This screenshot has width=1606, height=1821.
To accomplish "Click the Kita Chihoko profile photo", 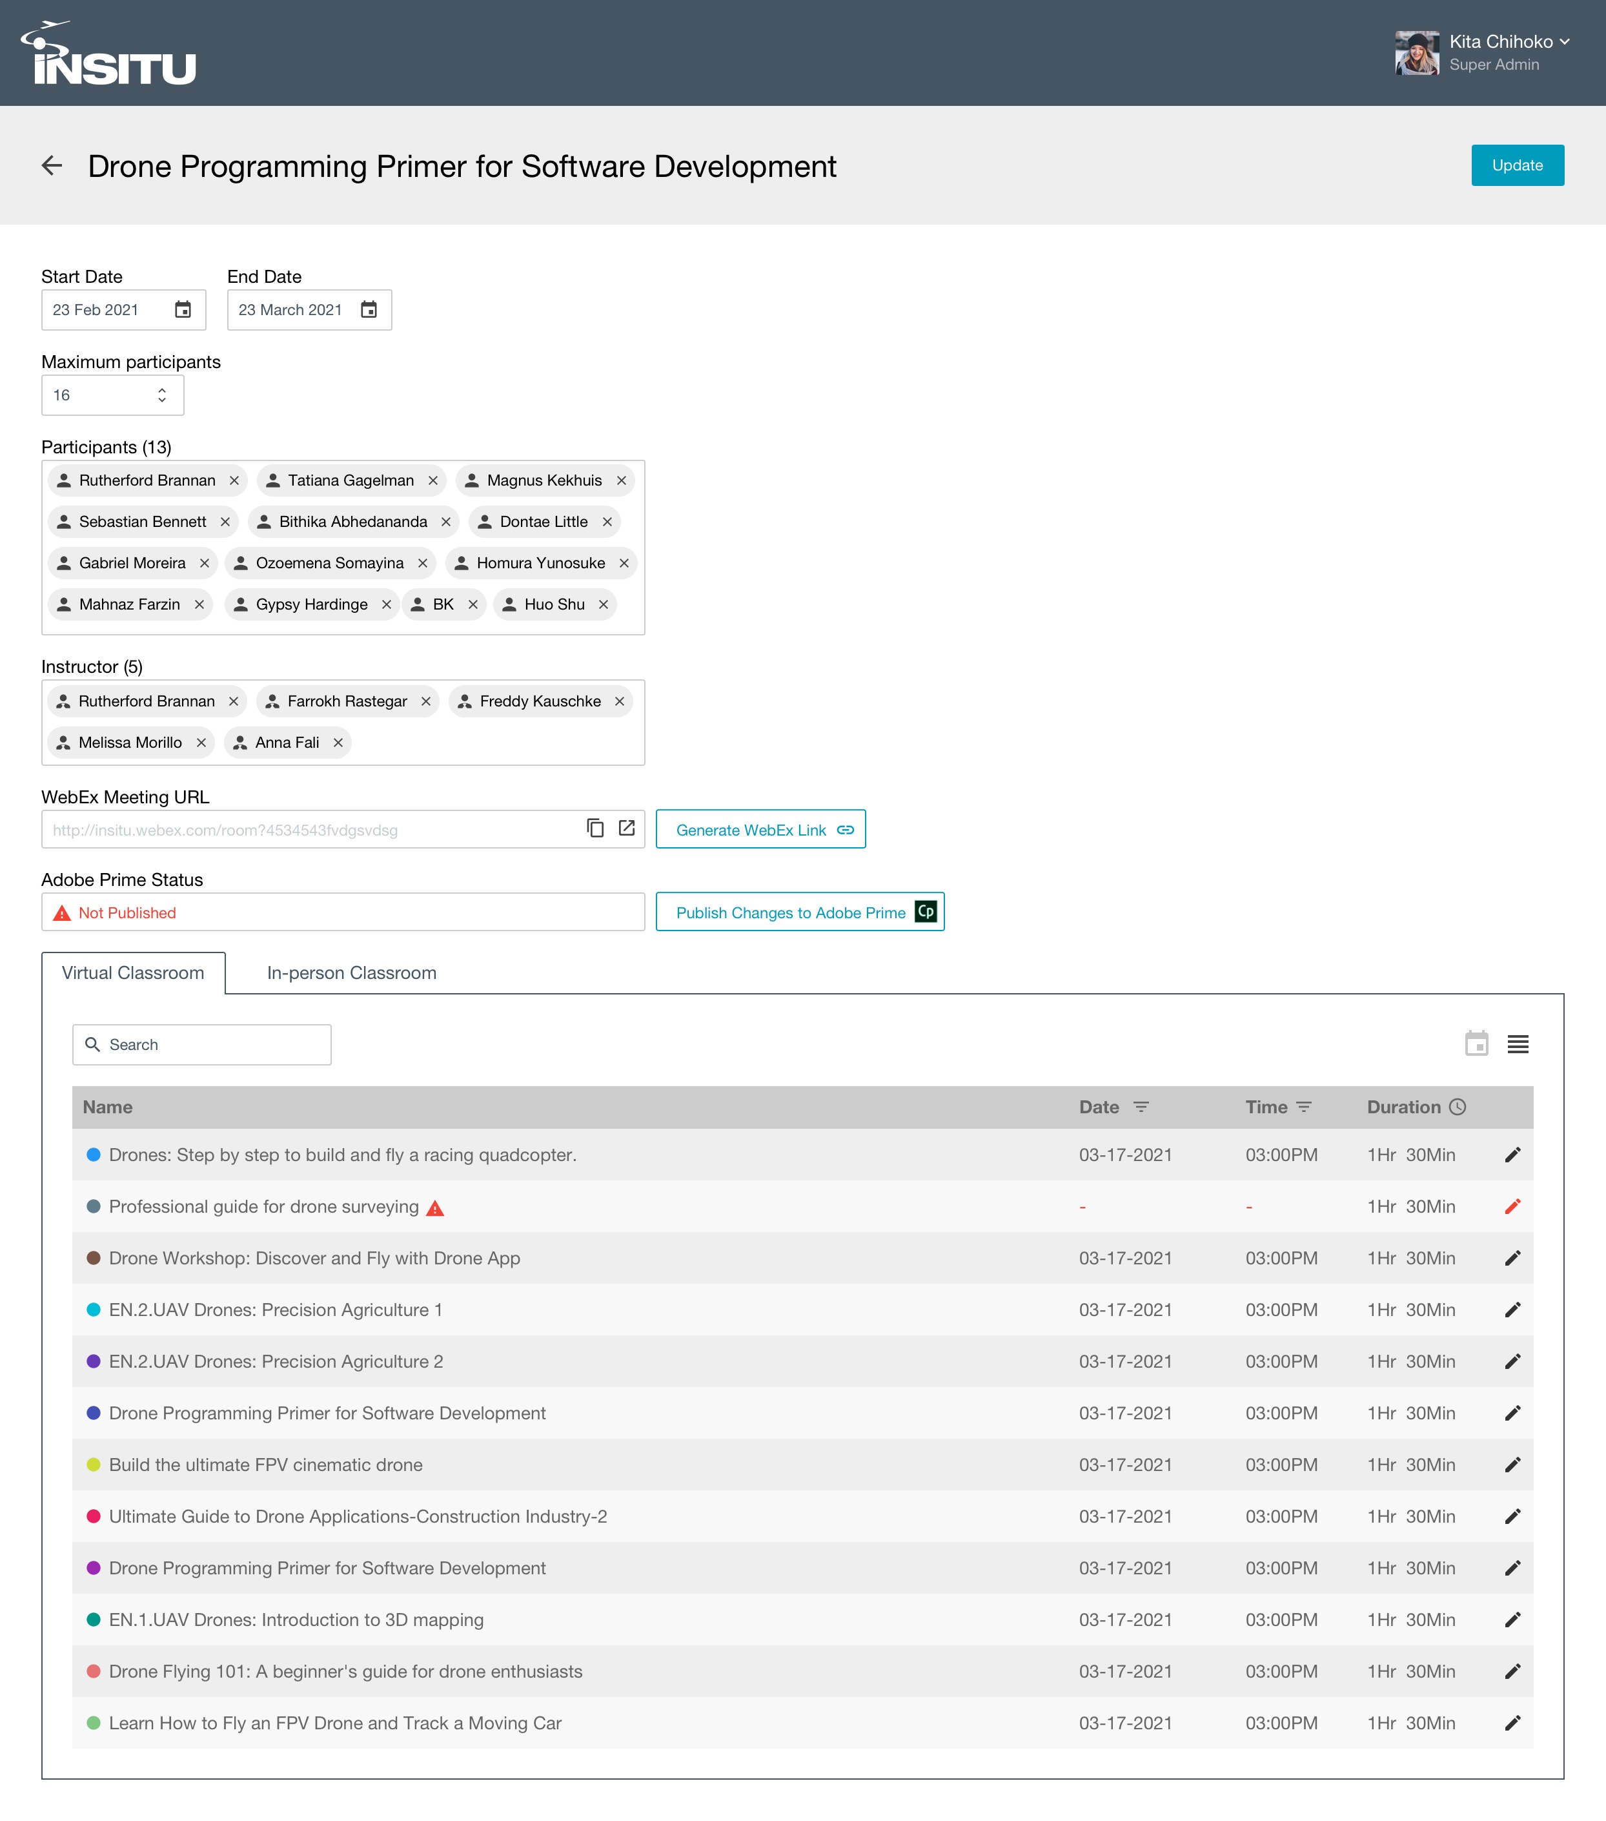I will [1416, 52].
